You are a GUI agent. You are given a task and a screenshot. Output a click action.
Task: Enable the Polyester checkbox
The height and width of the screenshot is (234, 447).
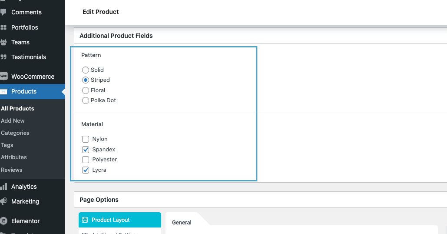[x=86, y=160]
